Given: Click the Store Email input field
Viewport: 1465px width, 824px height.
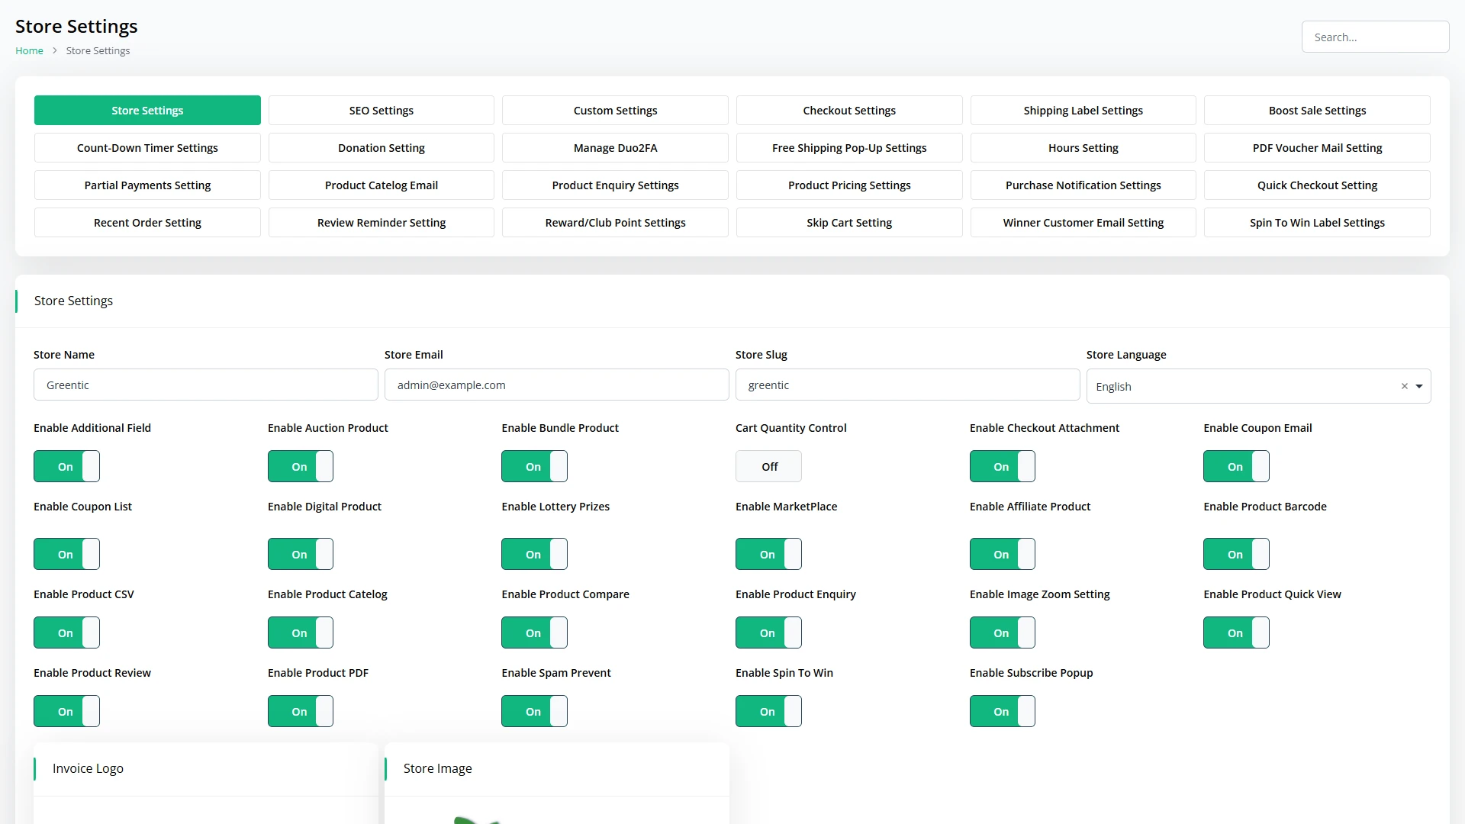Looking at the screenshot, I should 557,385.
